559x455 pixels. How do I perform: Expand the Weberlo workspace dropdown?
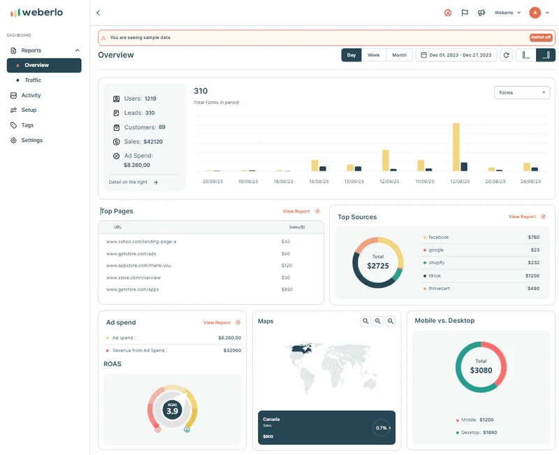[x=504, y=12]
